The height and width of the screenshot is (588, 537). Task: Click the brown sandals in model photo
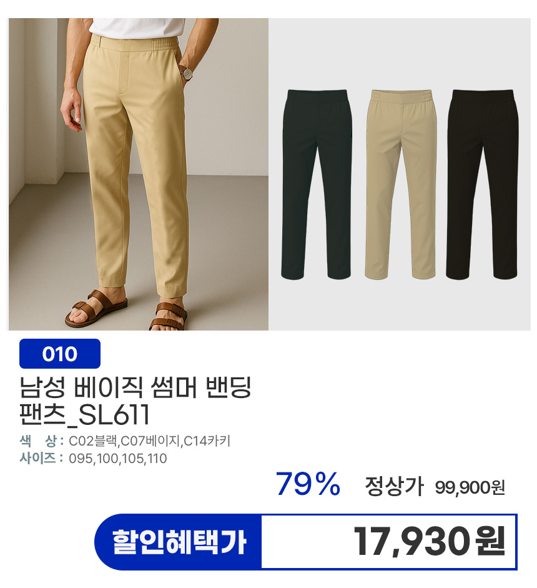tap(127, 310)
